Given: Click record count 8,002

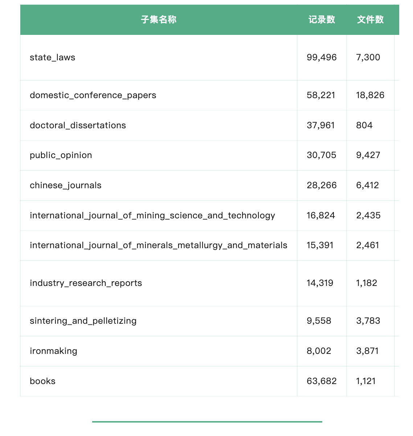Looking at the screenshot, I should click(319, 351).
